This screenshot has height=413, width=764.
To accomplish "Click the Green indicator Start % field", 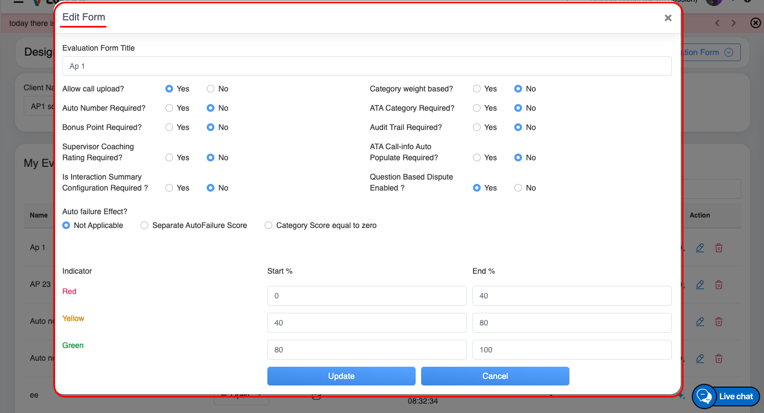I will click(367, 350).
